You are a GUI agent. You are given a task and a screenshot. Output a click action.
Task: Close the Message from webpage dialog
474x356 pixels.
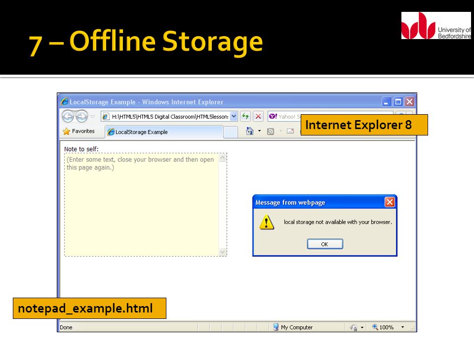(390, 202)
